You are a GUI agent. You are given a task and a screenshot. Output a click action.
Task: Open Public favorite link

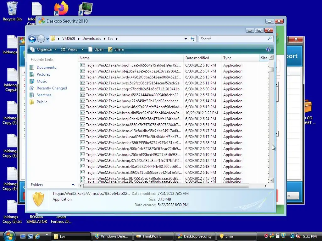[42, 102]
